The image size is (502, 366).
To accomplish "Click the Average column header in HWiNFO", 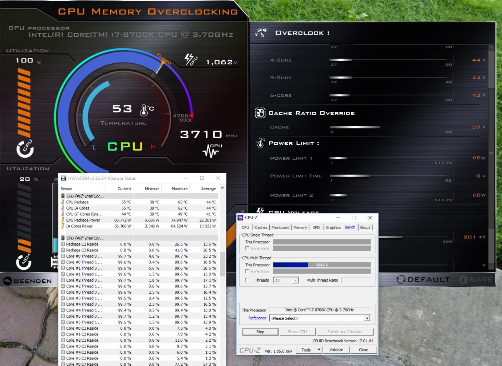I will click(x=204, y=188).
